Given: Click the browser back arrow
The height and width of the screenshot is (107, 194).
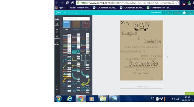Looking at the screenshot, I should click(x=57, y=3).
